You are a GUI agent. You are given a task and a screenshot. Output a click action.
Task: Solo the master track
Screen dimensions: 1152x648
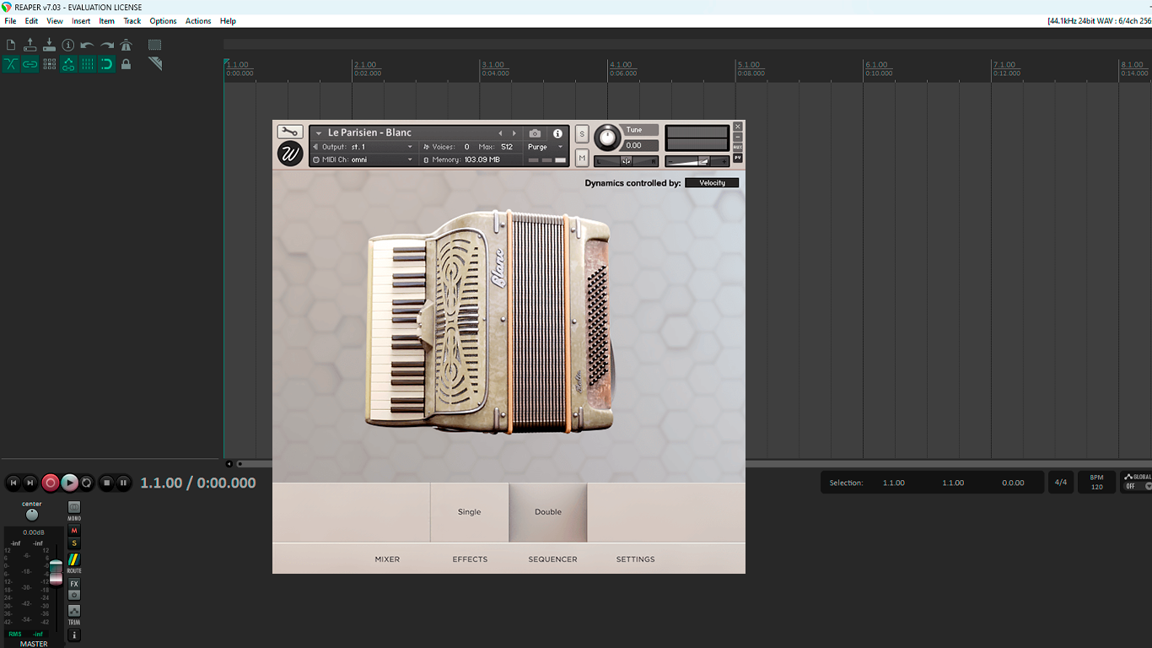click(74, 543)
